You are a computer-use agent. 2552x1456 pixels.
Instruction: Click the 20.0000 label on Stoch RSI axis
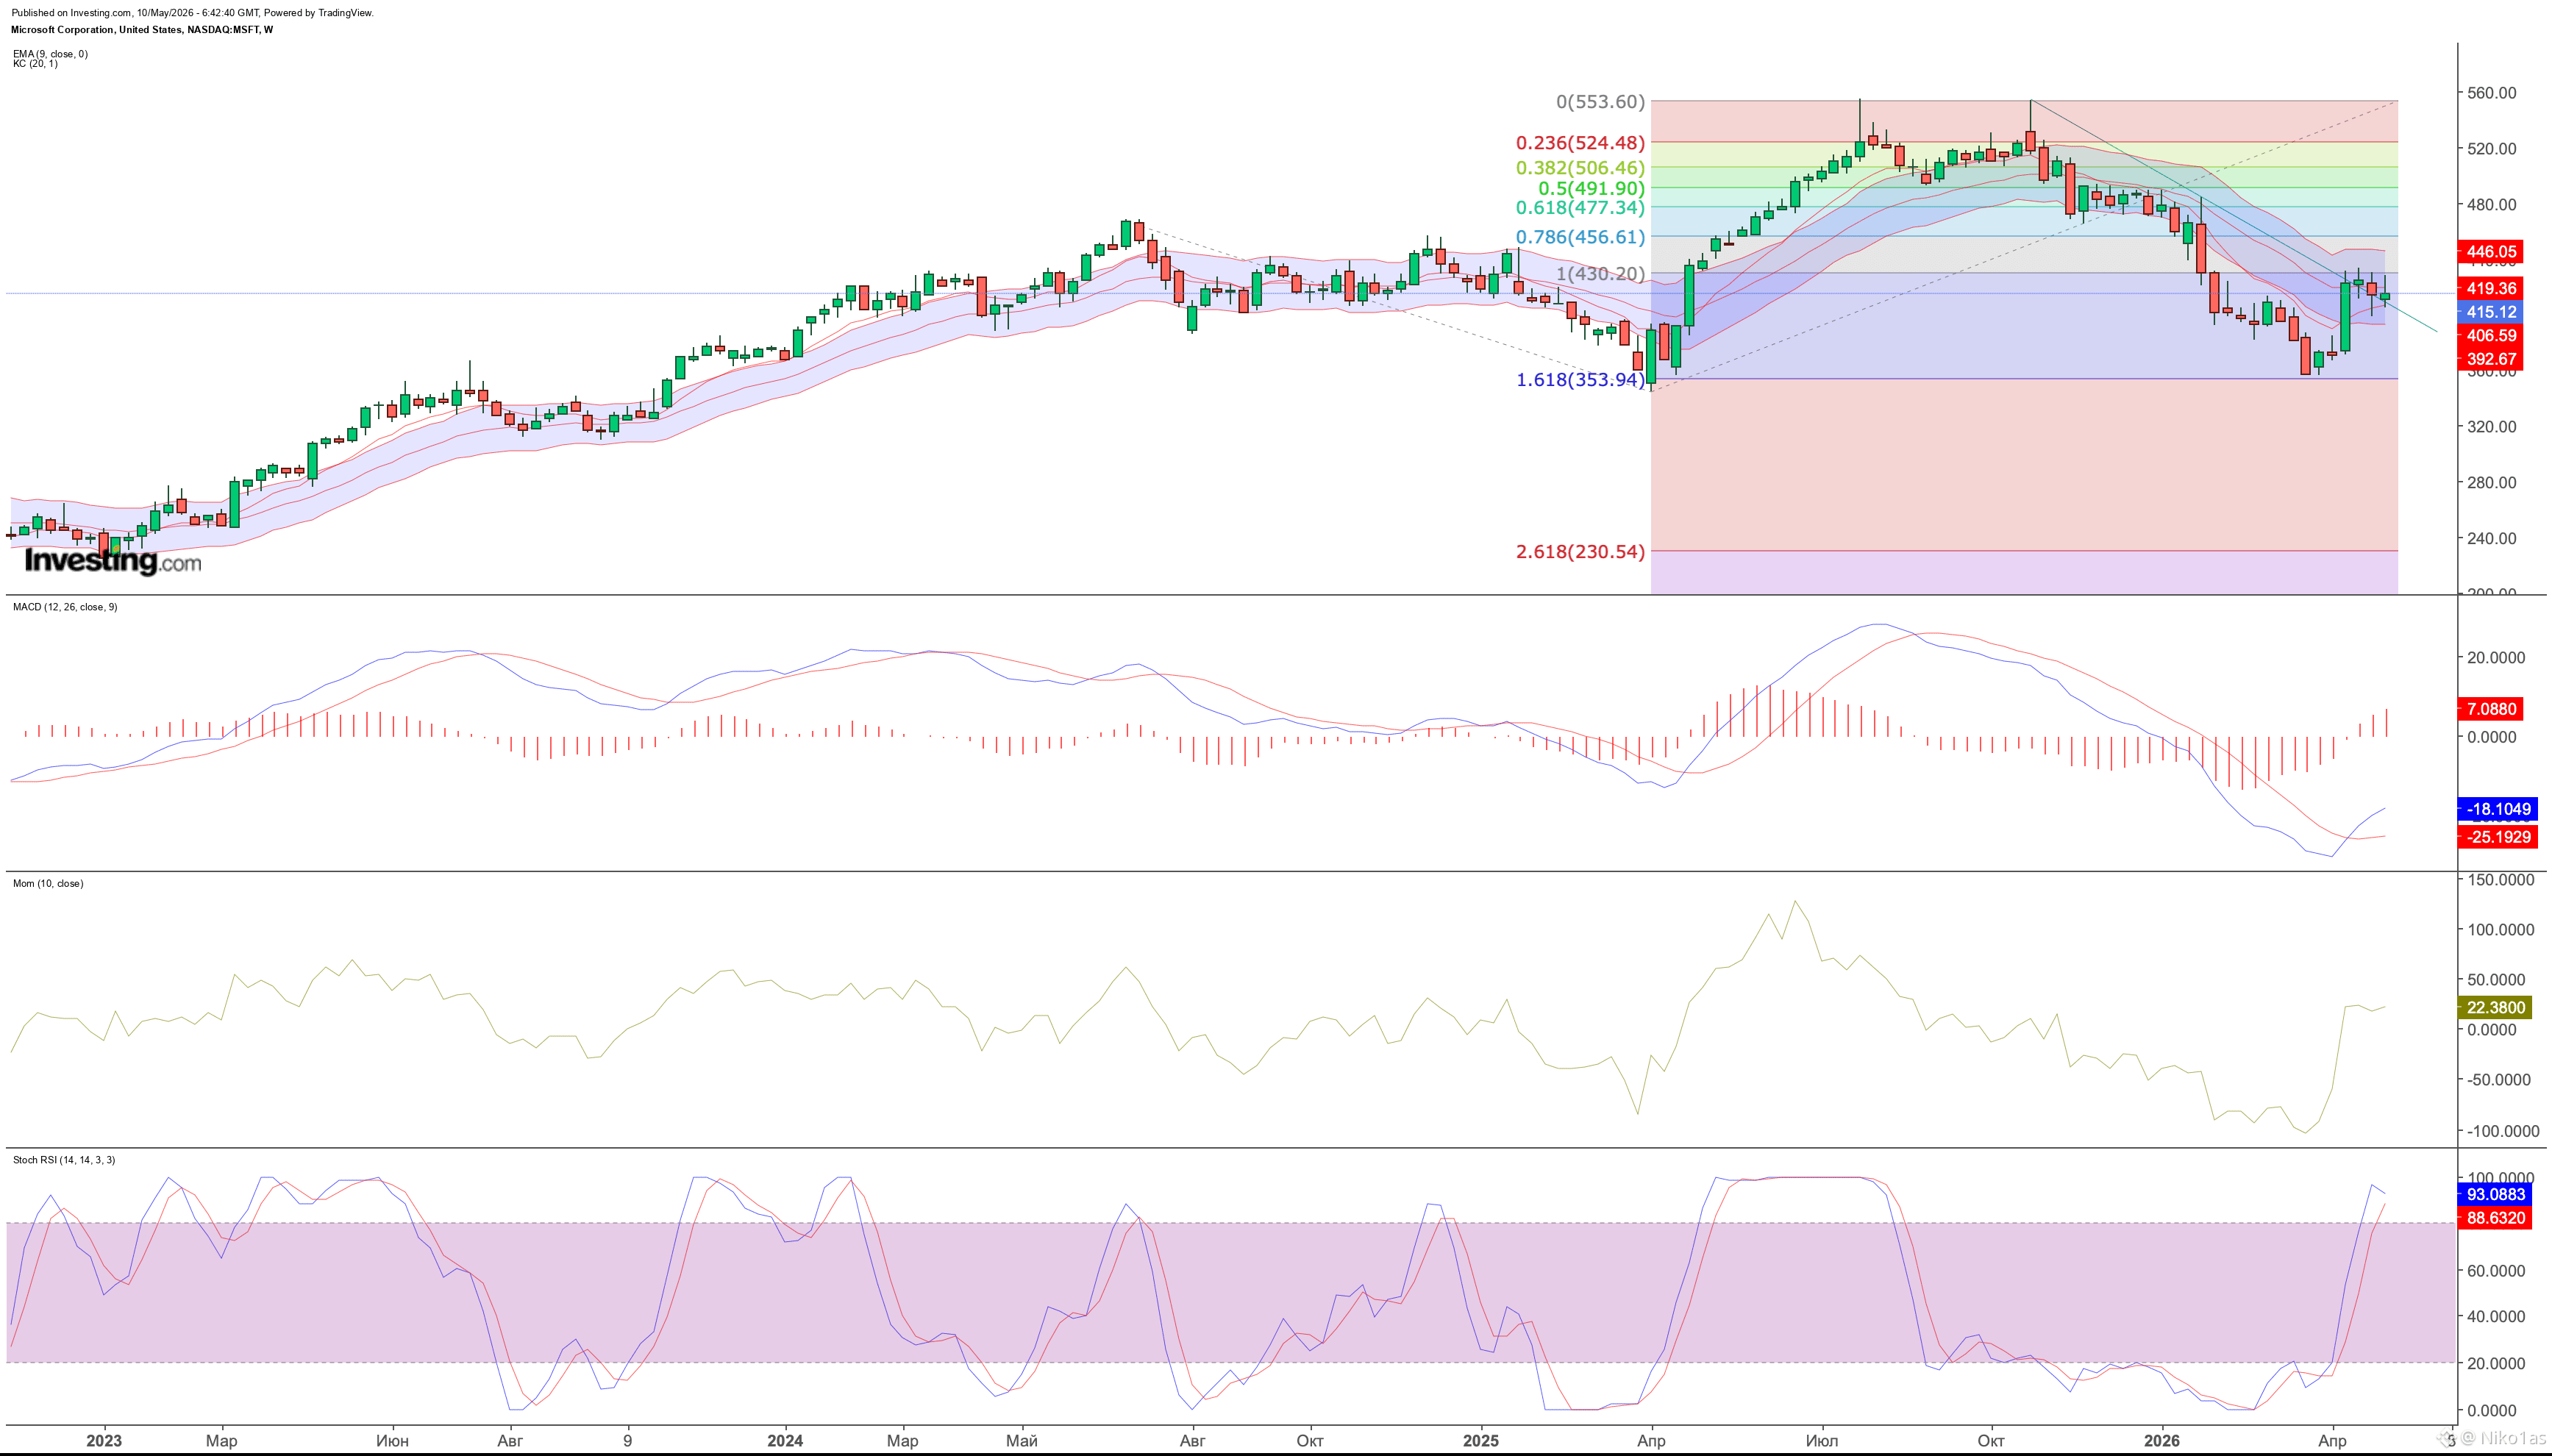click(2497, 1363)
